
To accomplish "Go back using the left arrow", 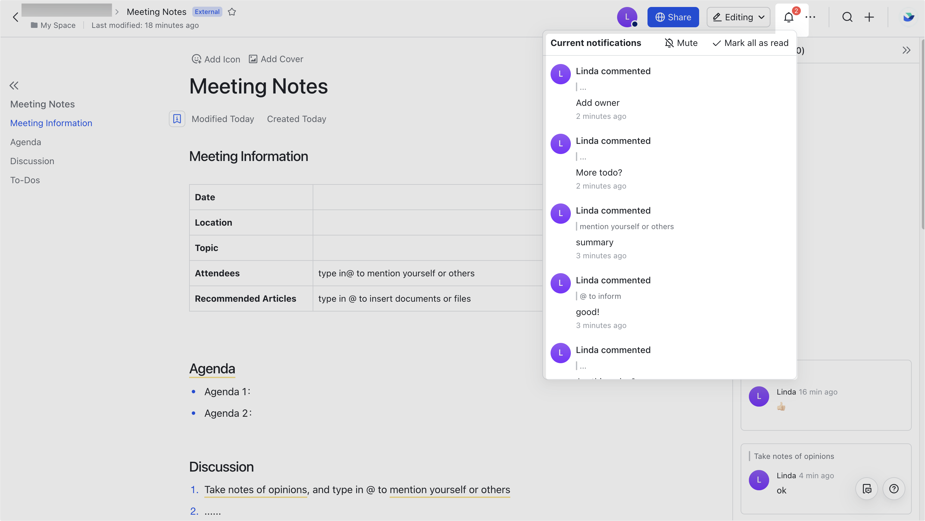I will [15, 17].
